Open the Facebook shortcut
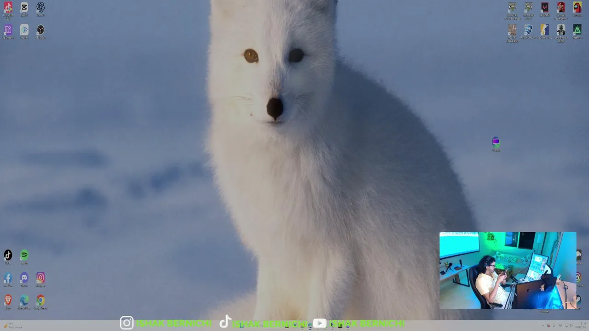This screenshot has width=589, height=331. coord(8,280)
